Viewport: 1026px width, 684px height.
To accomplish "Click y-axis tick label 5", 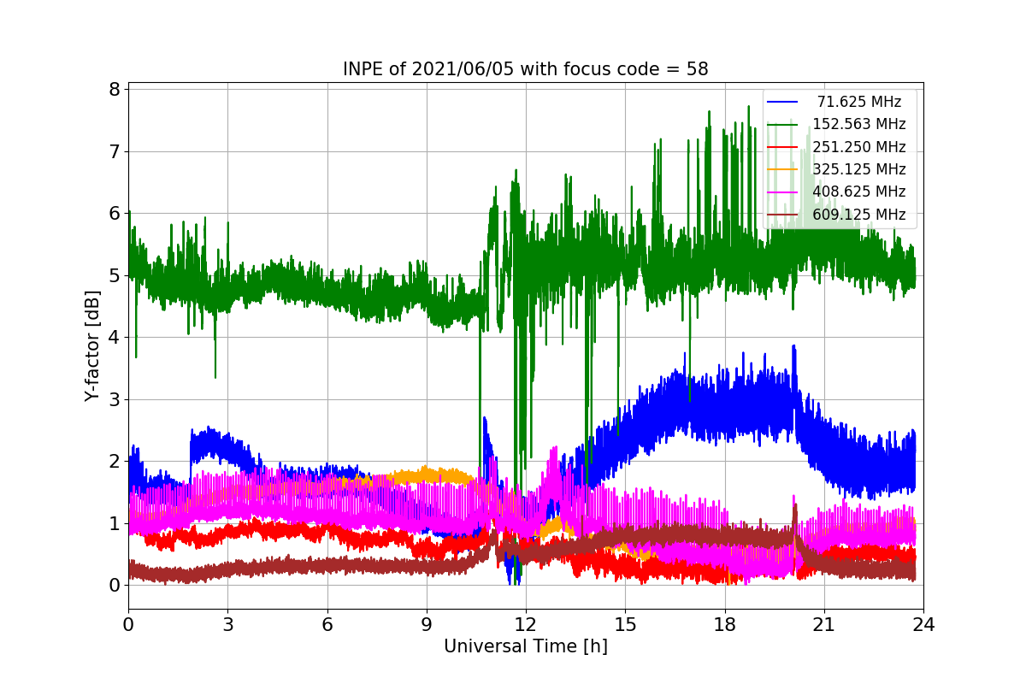I will tap(114, 275).
